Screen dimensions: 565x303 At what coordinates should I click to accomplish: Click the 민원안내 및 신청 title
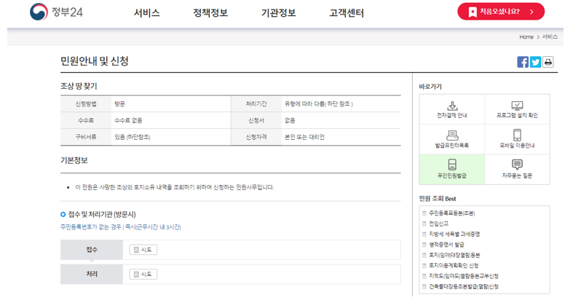click(x=95, y=61)
